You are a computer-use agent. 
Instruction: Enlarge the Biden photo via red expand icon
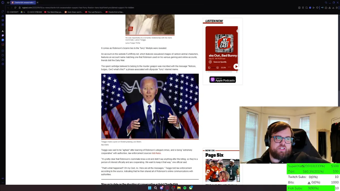point(106,133)
